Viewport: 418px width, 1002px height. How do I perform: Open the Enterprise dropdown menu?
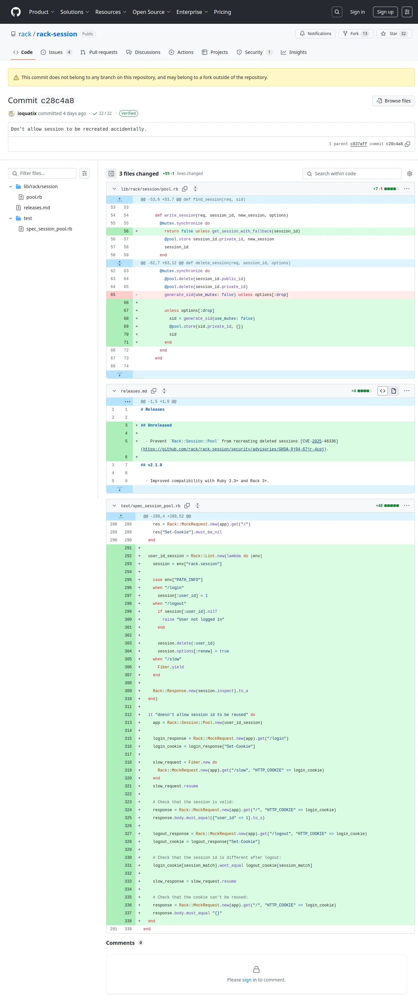(x=192, y=12)
